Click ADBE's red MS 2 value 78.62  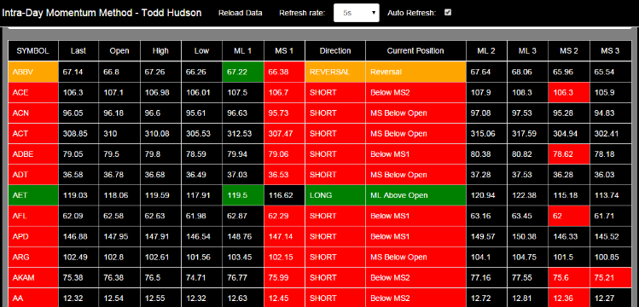569,154
